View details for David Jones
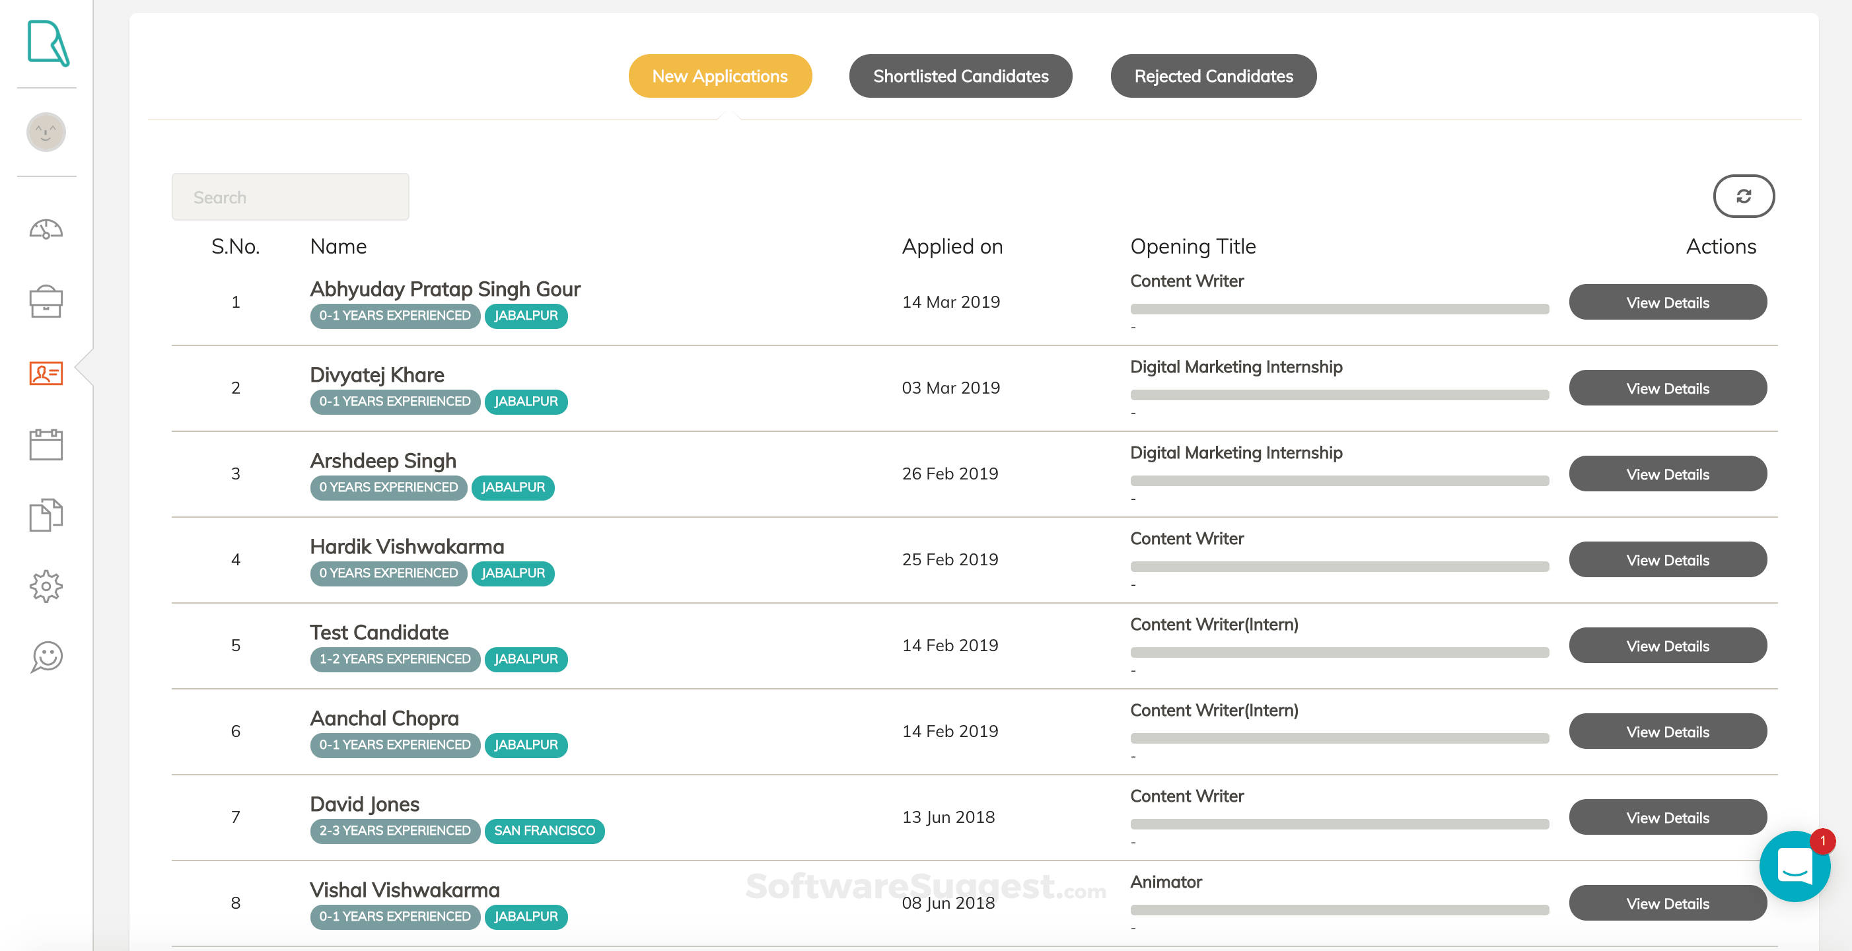The height and width of the screenshot is (951, 1852). pos(1666,818)
